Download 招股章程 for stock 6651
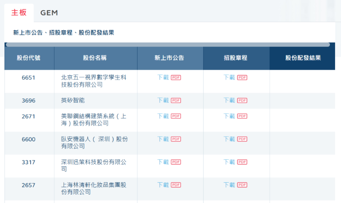Viewport: 341px width, 203px height. 229,77
